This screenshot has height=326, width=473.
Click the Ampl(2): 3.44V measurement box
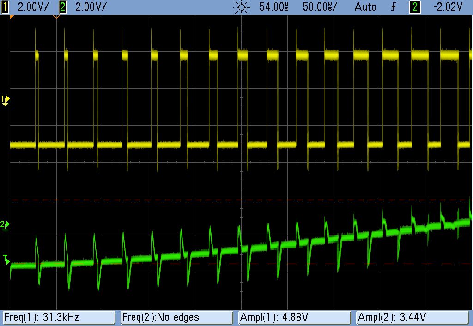coord(412,318)
